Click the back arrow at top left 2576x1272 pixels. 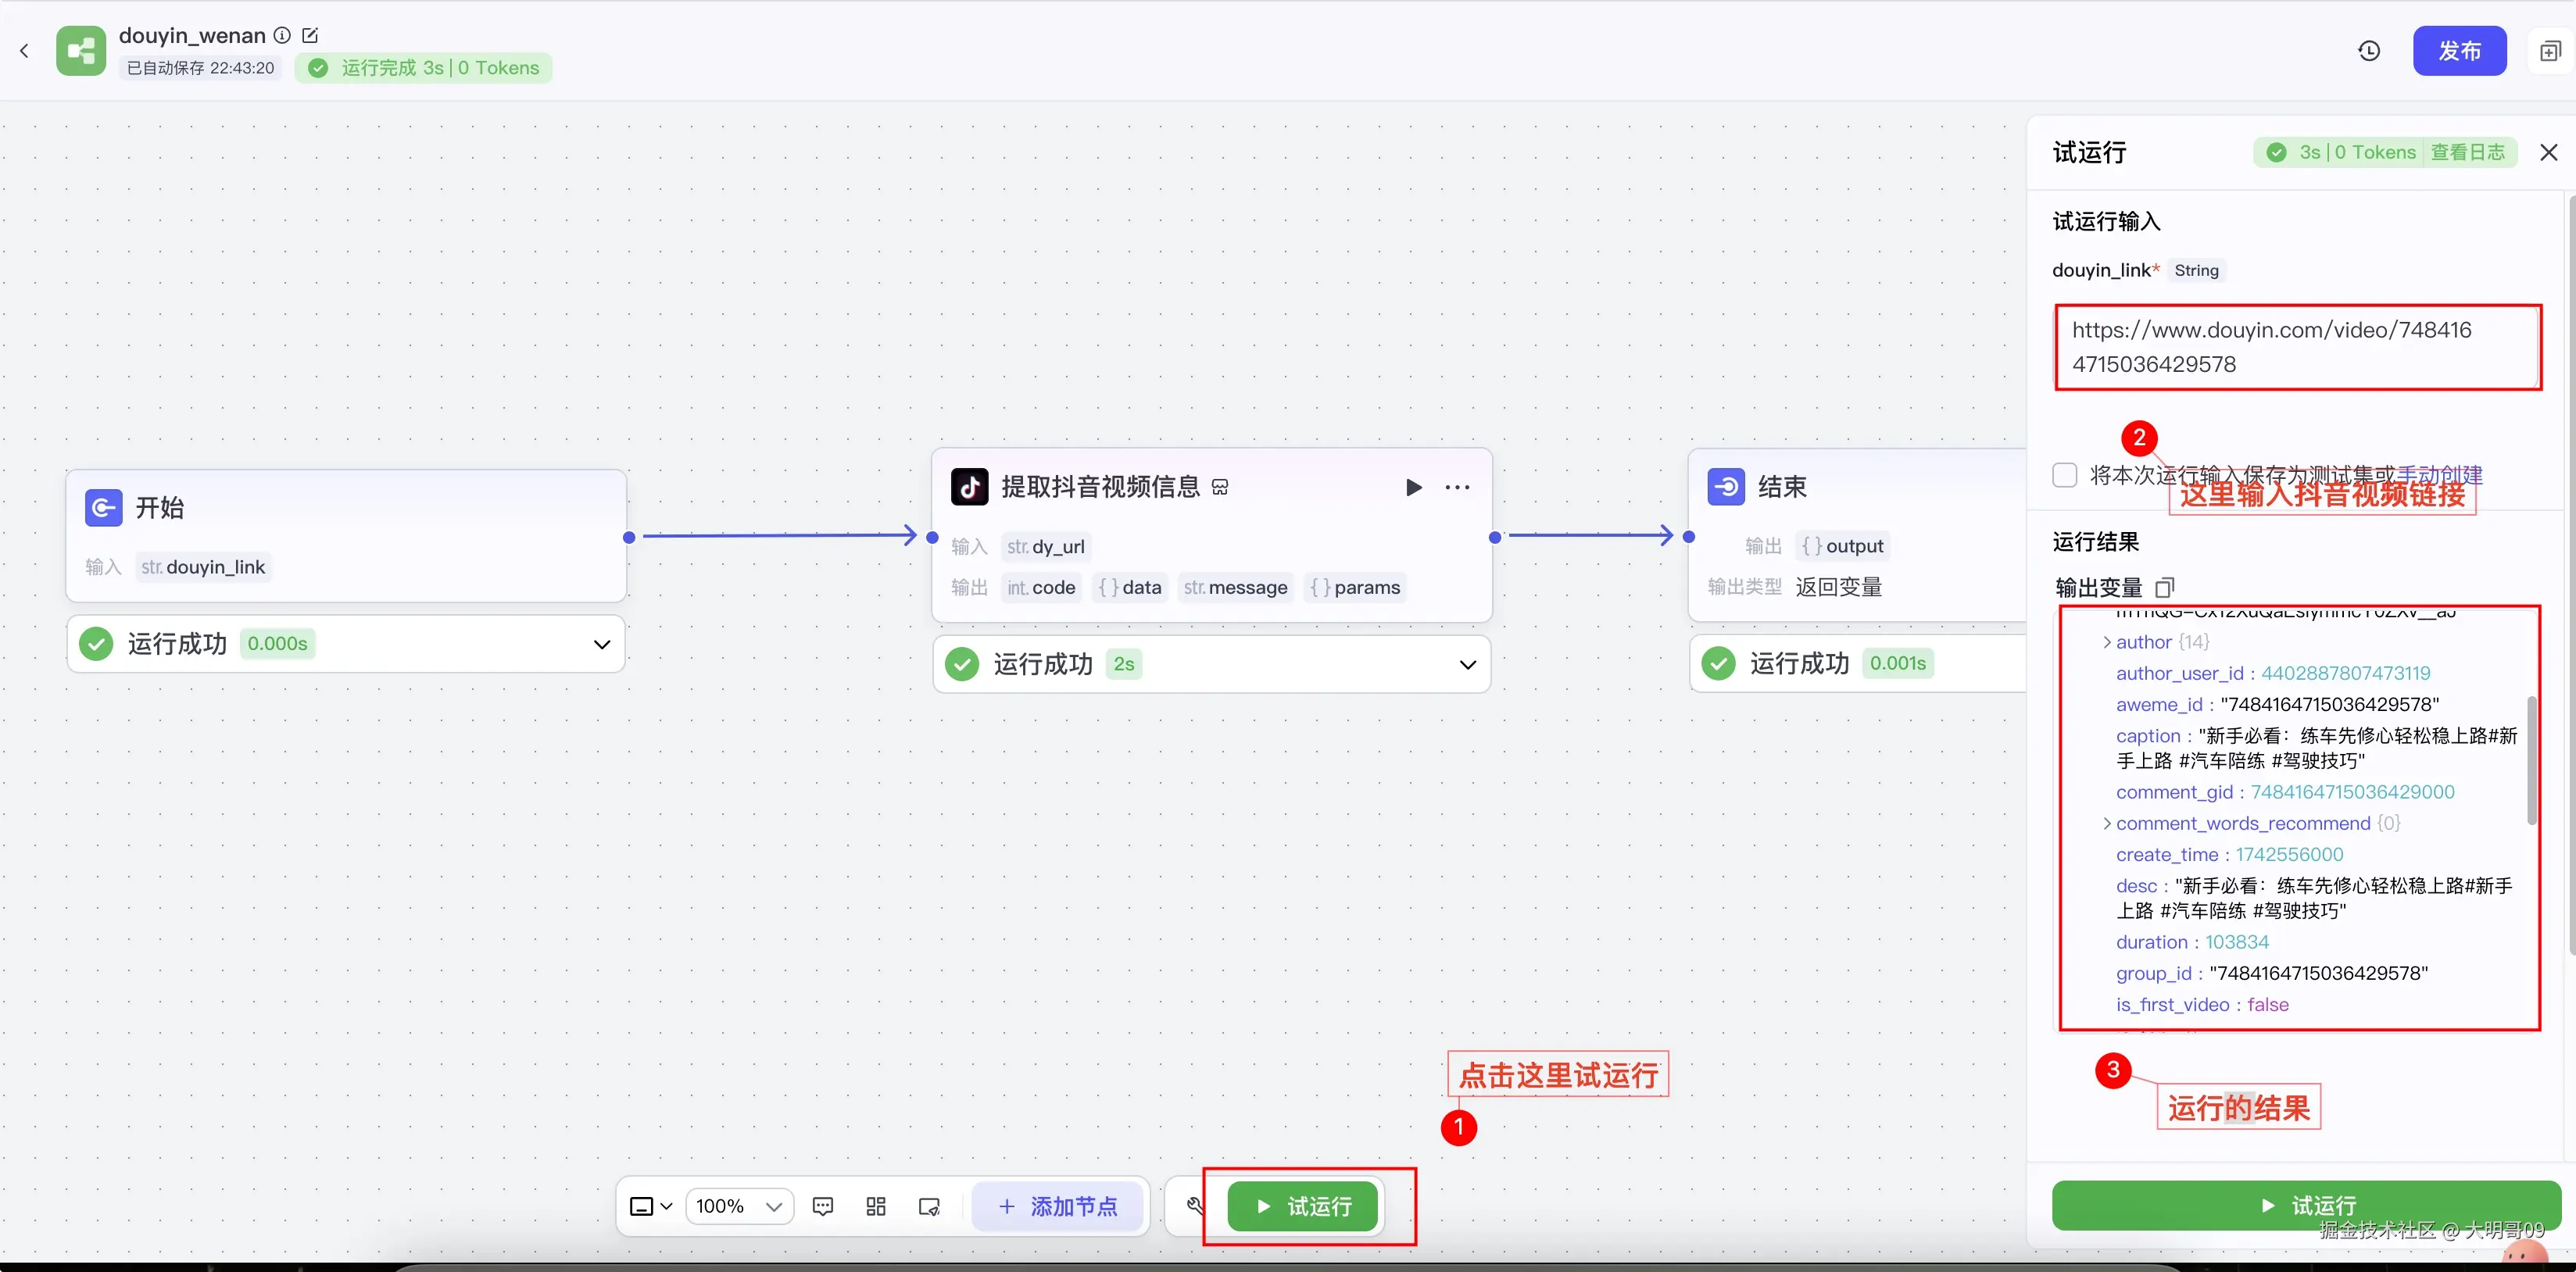click(x=25, y=51)
